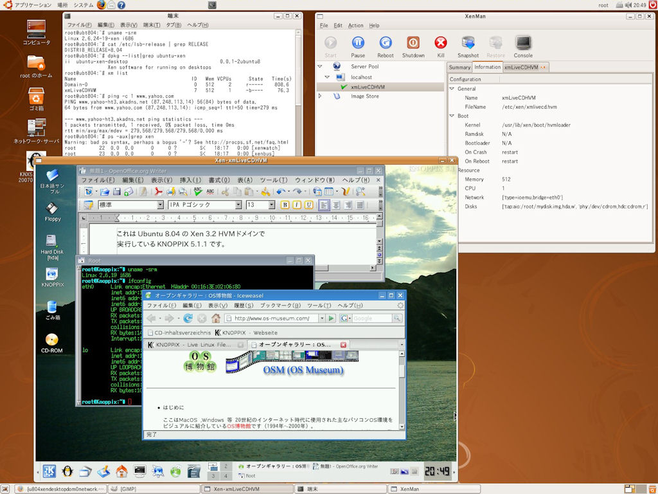Open the URL history dropdown in Iceweasel
658x494 pixels.
point(322,318)
